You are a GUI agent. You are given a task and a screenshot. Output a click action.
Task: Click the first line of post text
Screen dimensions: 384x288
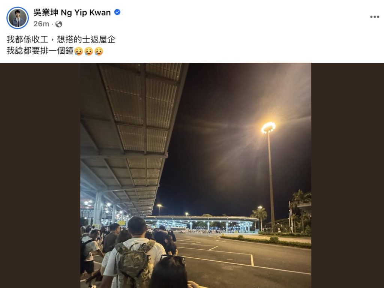coord(61,39)
